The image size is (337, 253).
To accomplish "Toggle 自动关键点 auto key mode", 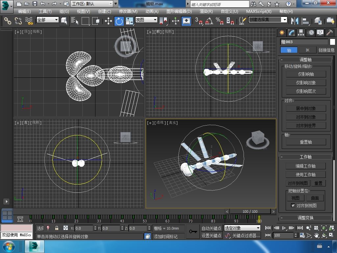I will click(211, 228).
